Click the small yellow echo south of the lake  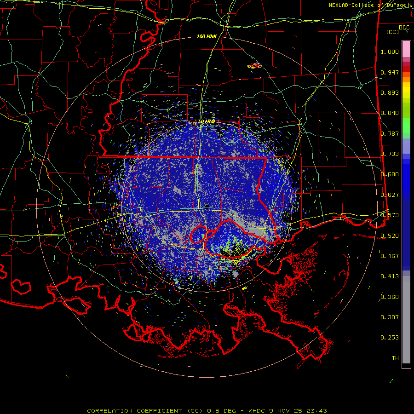(245, 288)
